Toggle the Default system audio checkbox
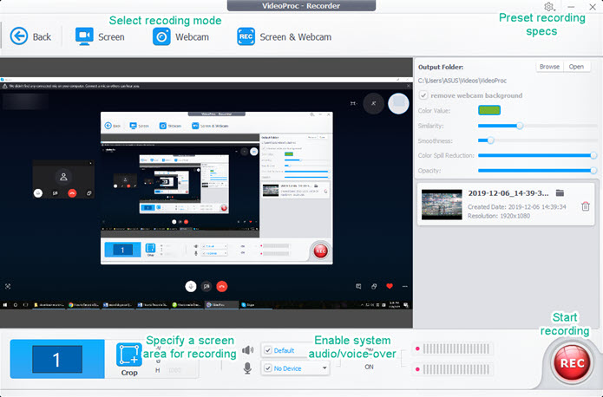Image resolution: width=603 pixels, height=397 pixels. point(268,350)
